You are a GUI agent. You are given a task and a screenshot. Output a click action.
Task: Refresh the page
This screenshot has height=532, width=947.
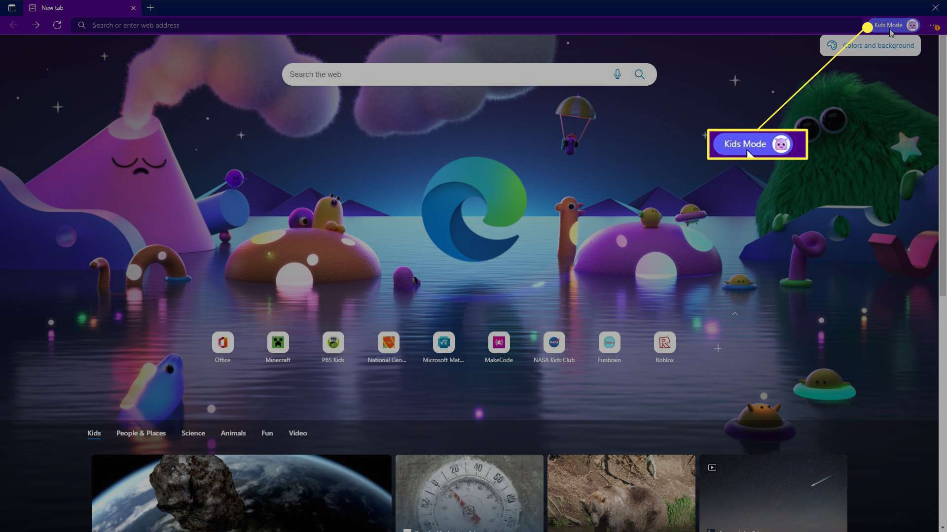click(57, 25)
